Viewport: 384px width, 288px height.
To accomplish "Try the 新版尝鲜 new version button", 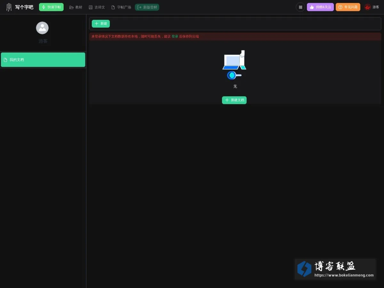I will coord(147,7).
